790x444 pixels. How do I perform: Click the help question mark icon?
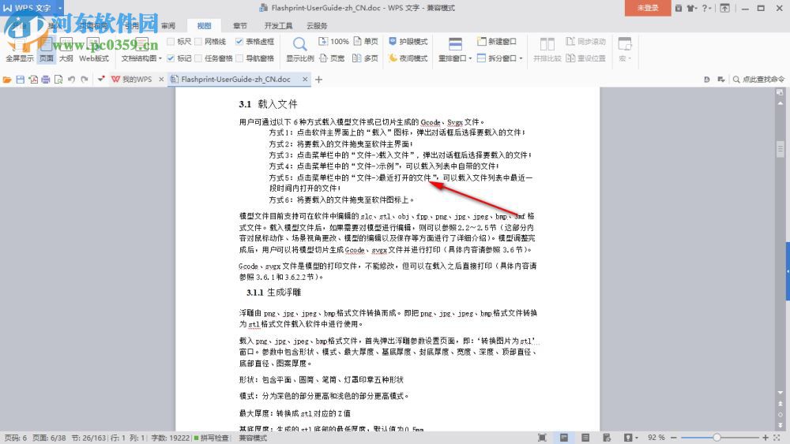tap(705, 8)
